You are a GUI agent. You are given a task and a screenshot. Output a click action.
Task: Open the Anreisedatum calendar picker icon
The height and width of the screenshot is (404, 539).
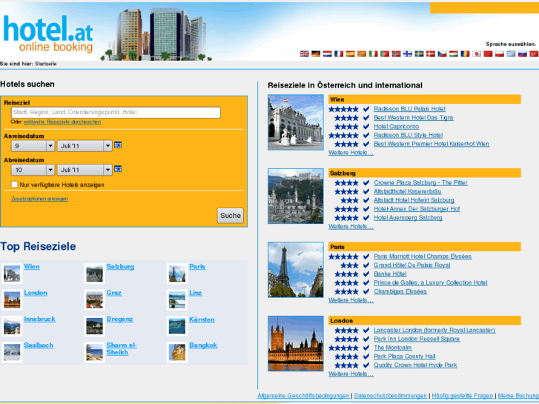pyautogui.click(x=118, y=145)
